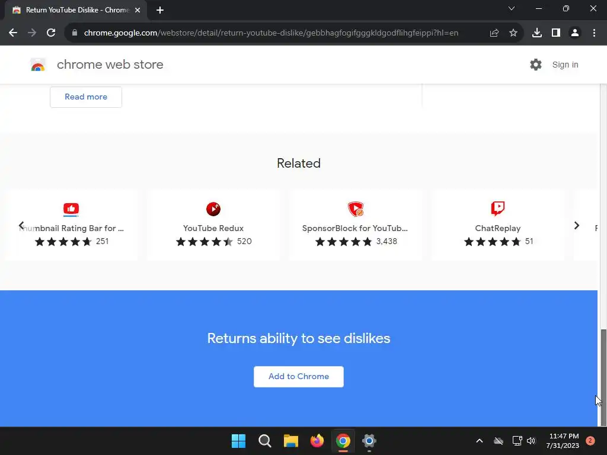Image resolution: width=607 pixels, height=455 pixels.
Task: View site information lock icon
Action: [x=75, y=33]
